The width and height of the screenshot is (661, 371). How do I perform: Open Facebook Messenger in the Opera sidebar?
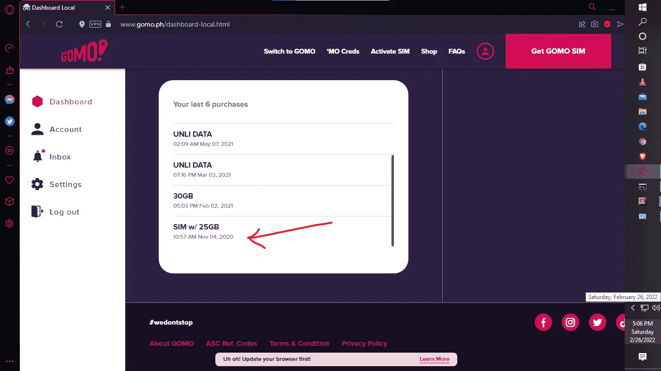(x=9, y=100)
